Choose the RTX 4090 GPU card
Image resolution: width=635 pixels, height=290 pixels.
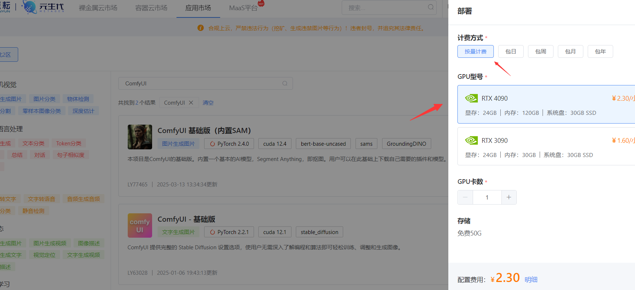pos(546,104)
